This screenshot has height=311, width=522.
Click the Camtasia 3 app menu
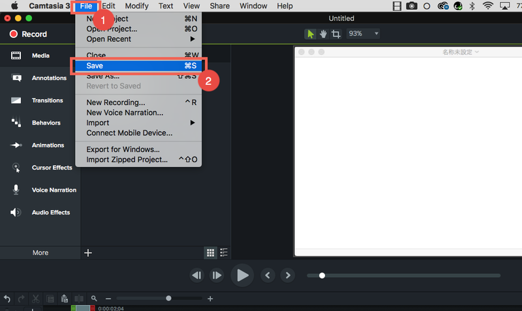pyautogui.click(x=50, y=6)
